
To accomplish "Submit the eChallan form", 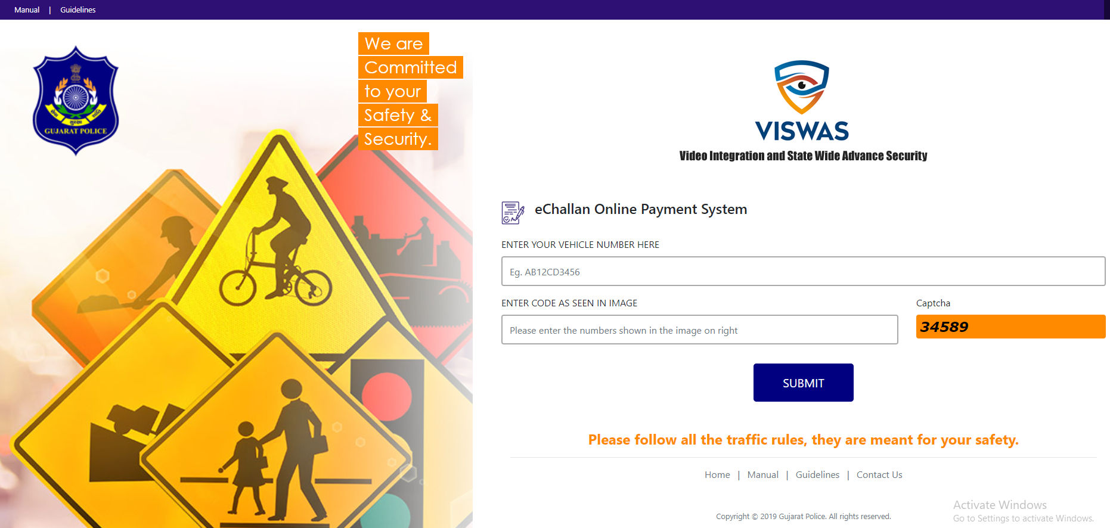I will [x=803, y=383].
